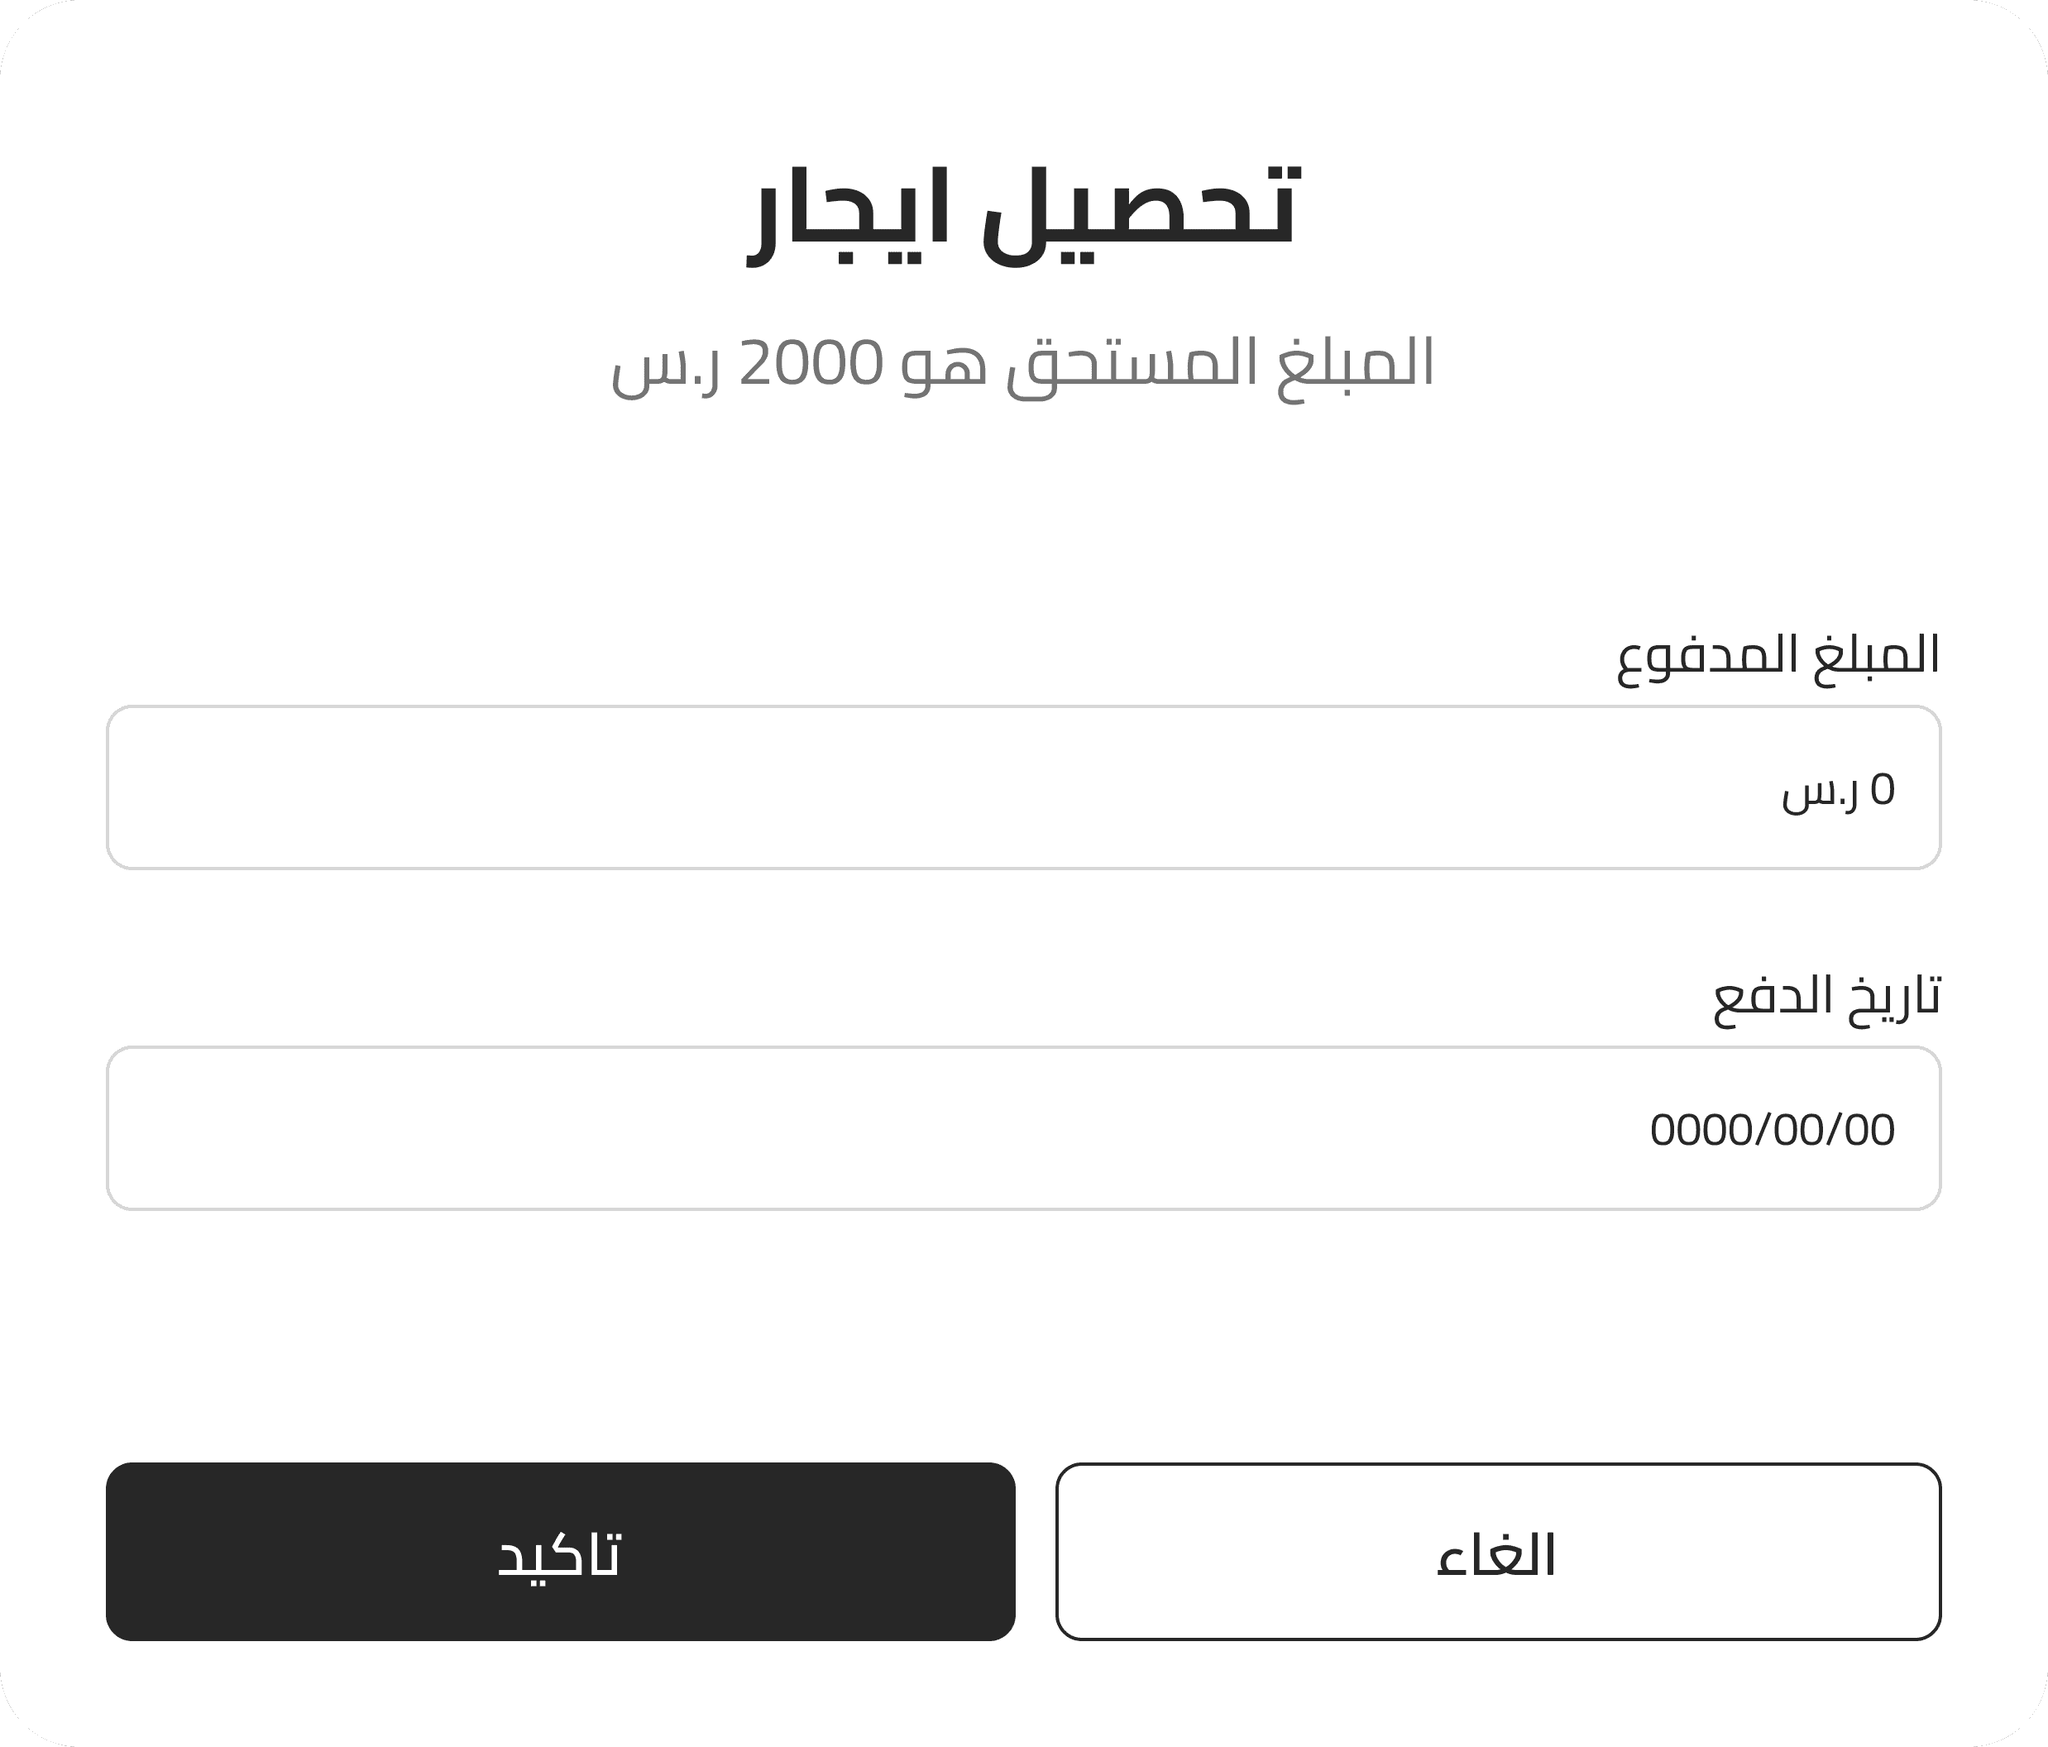
Task: Click the ر.س unit inside paid amount field
Action: 1821,794
